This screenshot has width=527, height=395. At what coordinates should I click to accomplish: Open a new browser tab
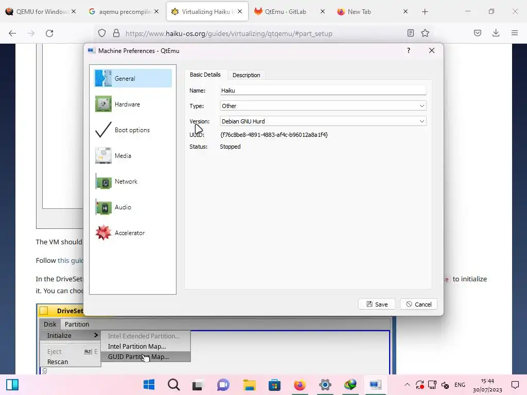pos(425,12)
